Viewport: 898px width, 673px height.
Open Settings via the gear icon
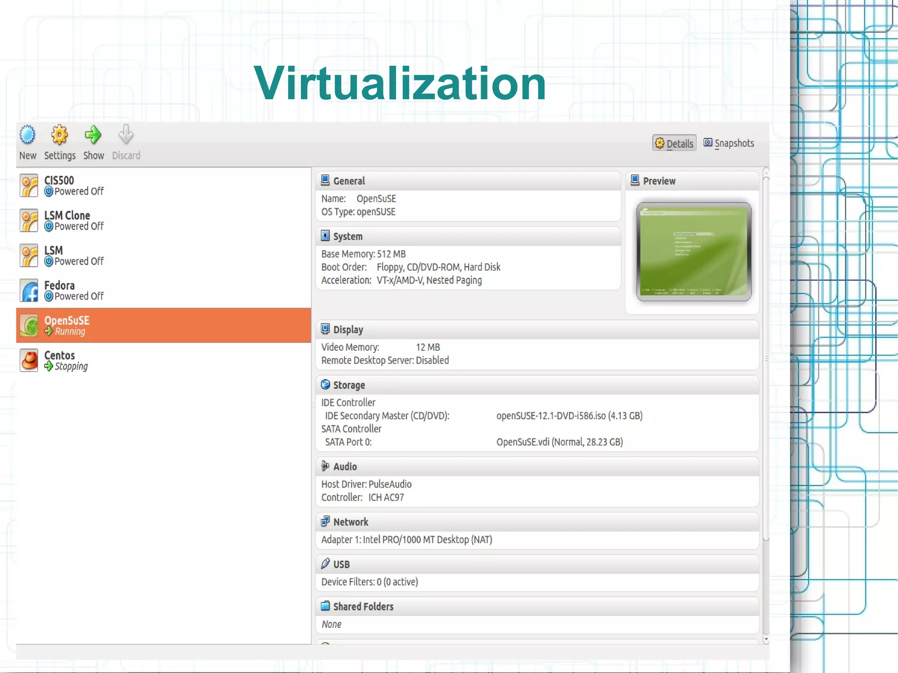click(x=59, y=135)
